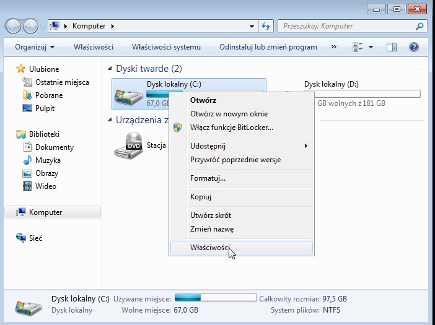Select Sieć in the navigation pane
Viewport: 435px width, 325px height.
click(35, 238)
